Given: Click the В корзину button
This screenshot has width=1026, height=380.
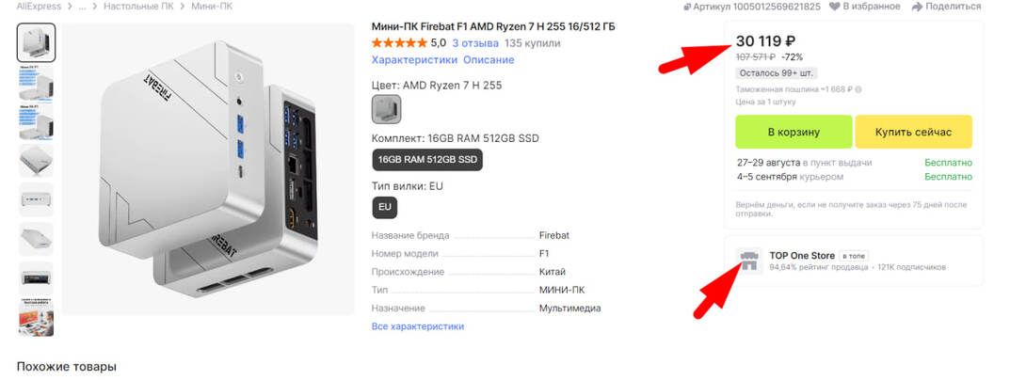Looking at the screenshot, I should click(794, 132).
